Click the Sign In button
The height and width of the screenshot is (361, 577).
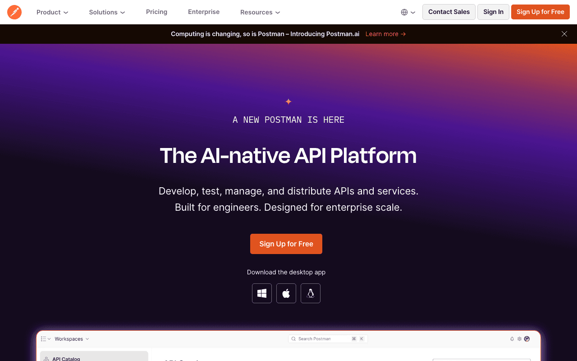pos(493,12)
